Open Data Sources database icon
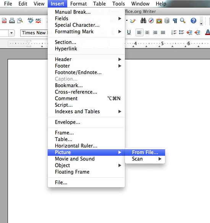 click(x=167, y=21)
